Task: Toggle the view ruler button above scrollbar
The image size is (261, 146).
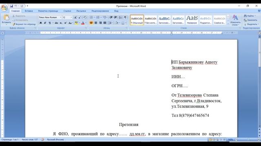Action: (x=259, y=33)
